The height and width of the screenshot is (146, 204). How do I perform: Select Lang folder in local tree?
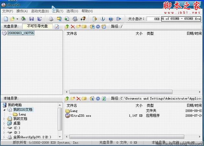coord(22,114)
